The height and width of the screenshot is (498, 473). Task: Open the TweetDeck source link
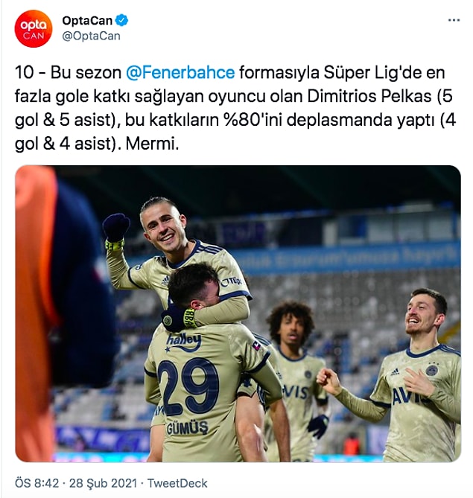177,483
